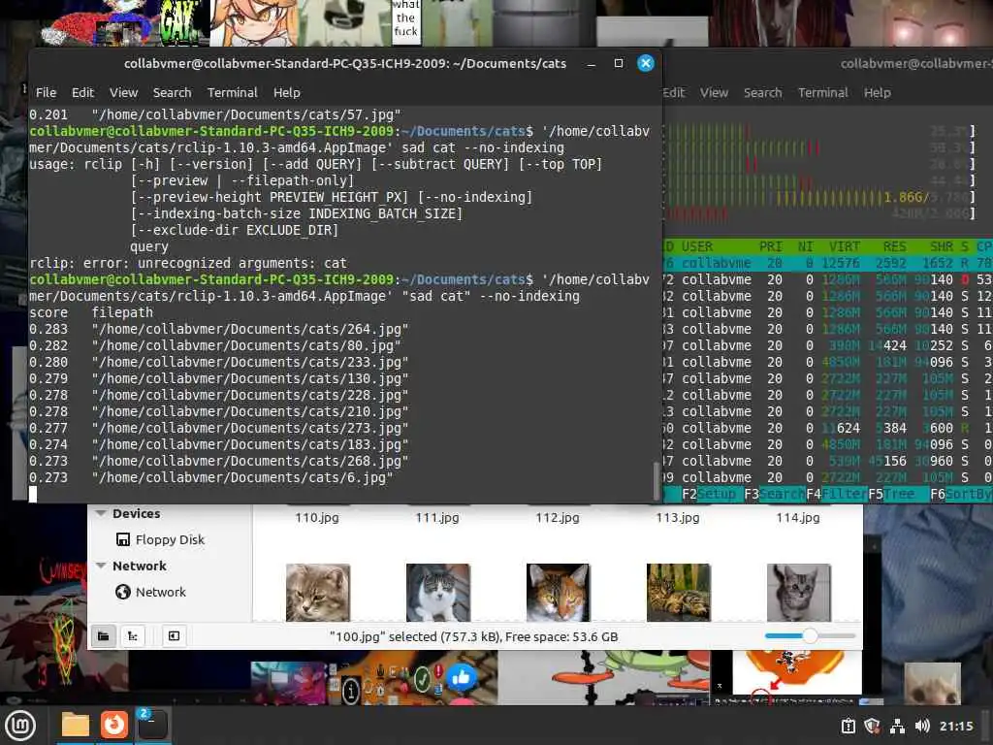Launch Firefox from the taskbar
993x745 pixels.
(x=114, y=725)
